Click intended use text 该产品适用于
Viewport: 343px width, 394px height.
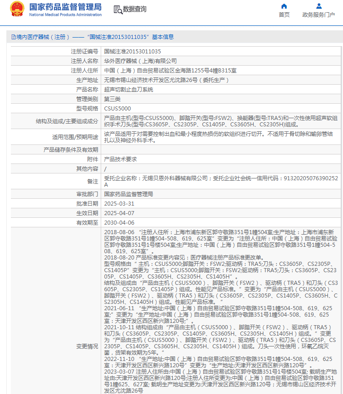(218, 137)
